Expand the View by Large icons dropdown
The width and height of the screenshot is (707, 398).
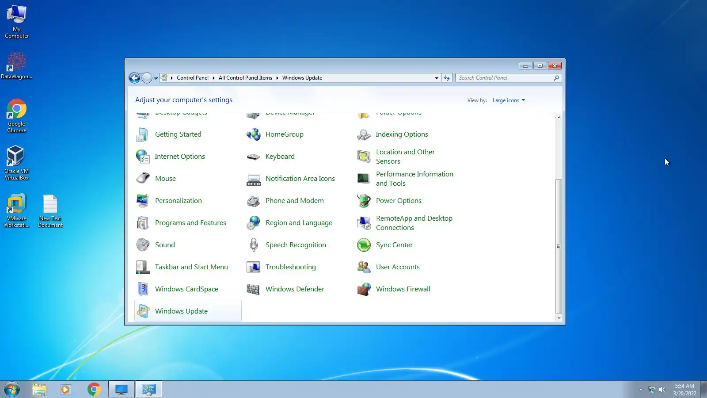coord(509,100)
